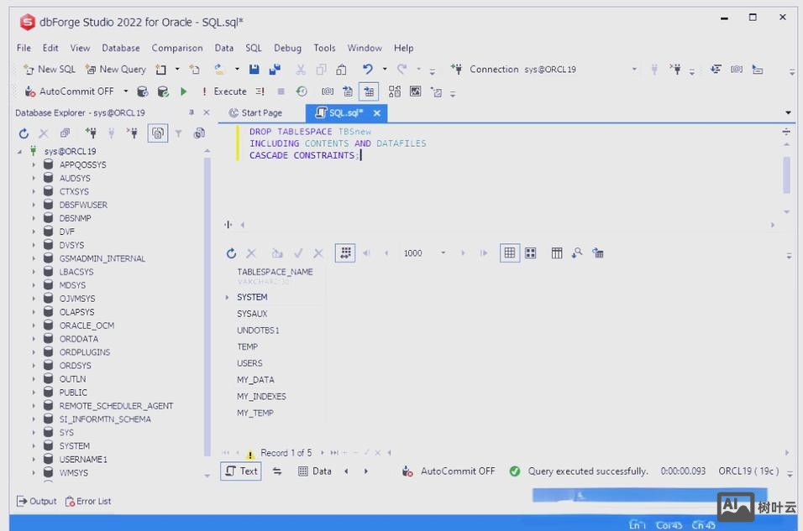This screenshot has height=531, width=803.
Task: Switch to the Data view button
Action: point(315,471)
